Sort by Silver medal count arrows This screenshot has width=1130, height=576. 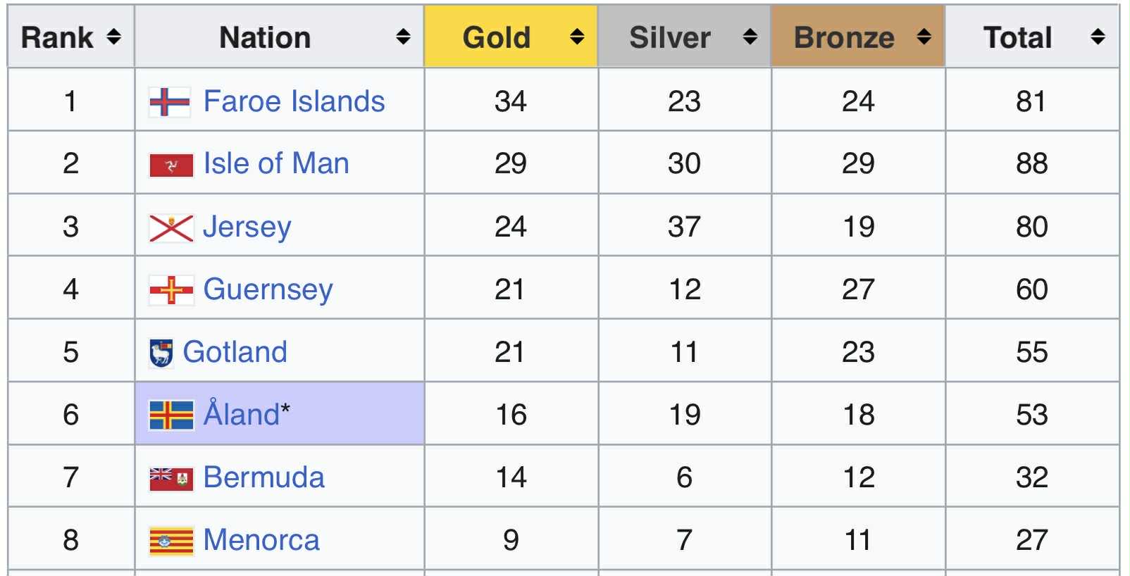coord(750,37)
